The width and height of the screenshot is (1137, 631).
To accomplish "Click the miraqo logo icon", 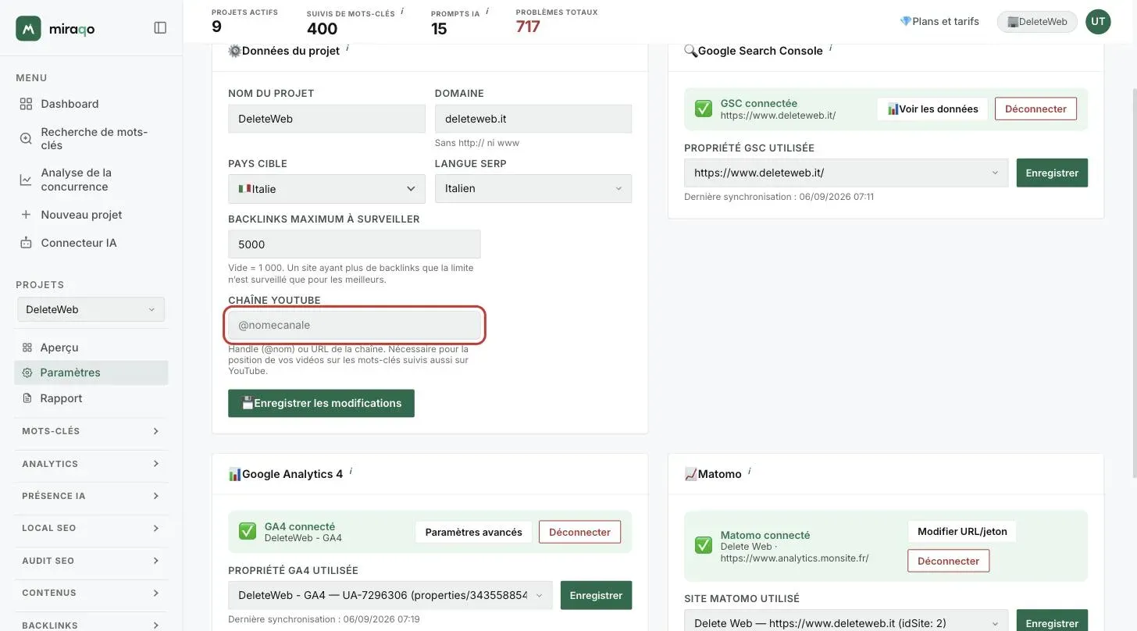I will 29,28.
